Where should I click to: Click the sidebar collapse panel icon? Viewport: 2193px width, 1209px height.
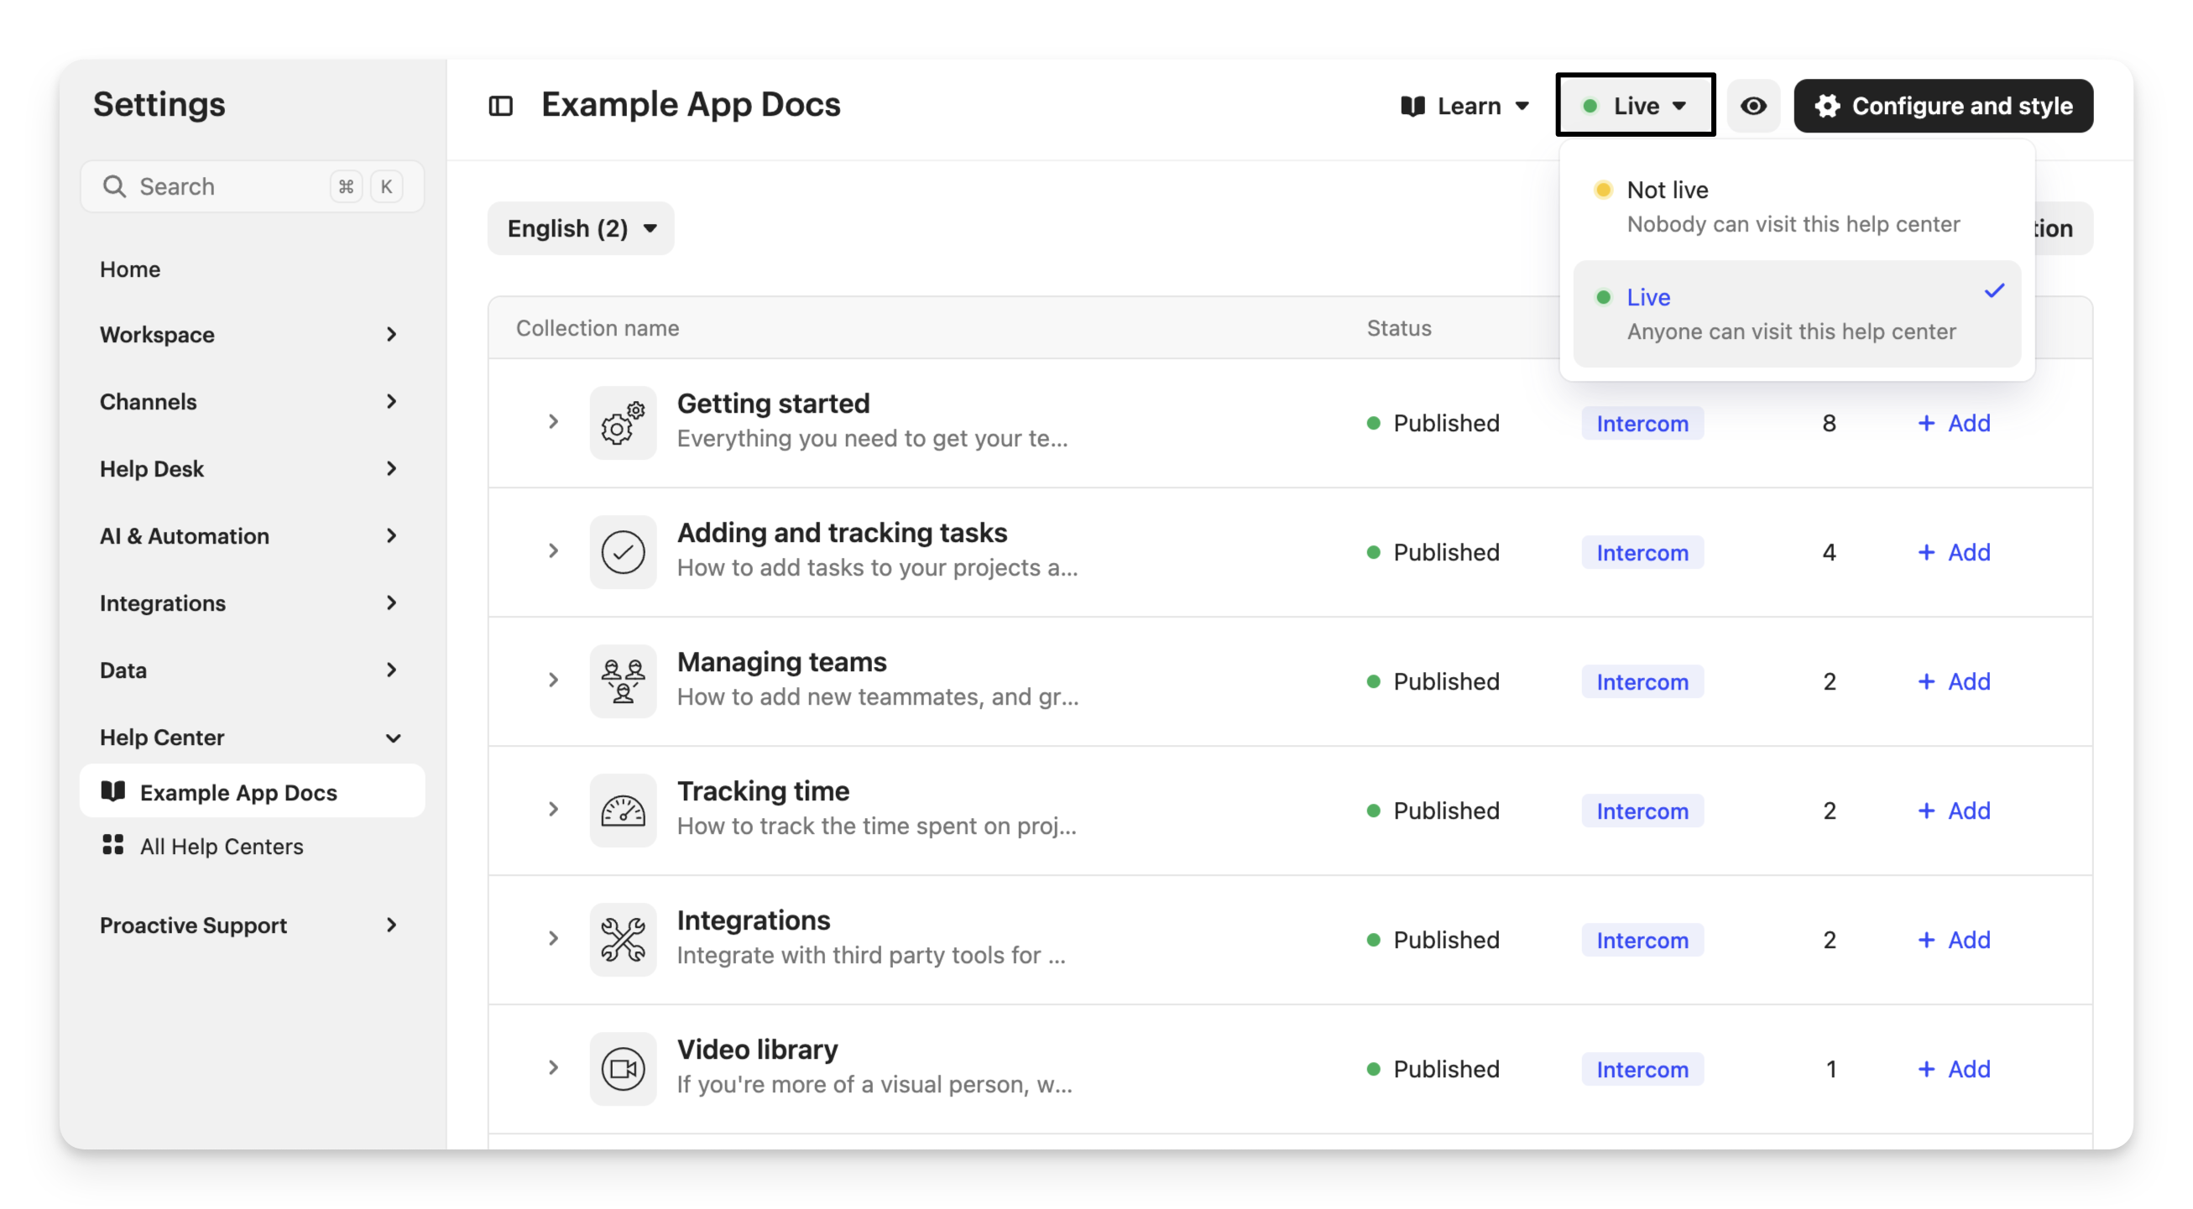[500, 107]
